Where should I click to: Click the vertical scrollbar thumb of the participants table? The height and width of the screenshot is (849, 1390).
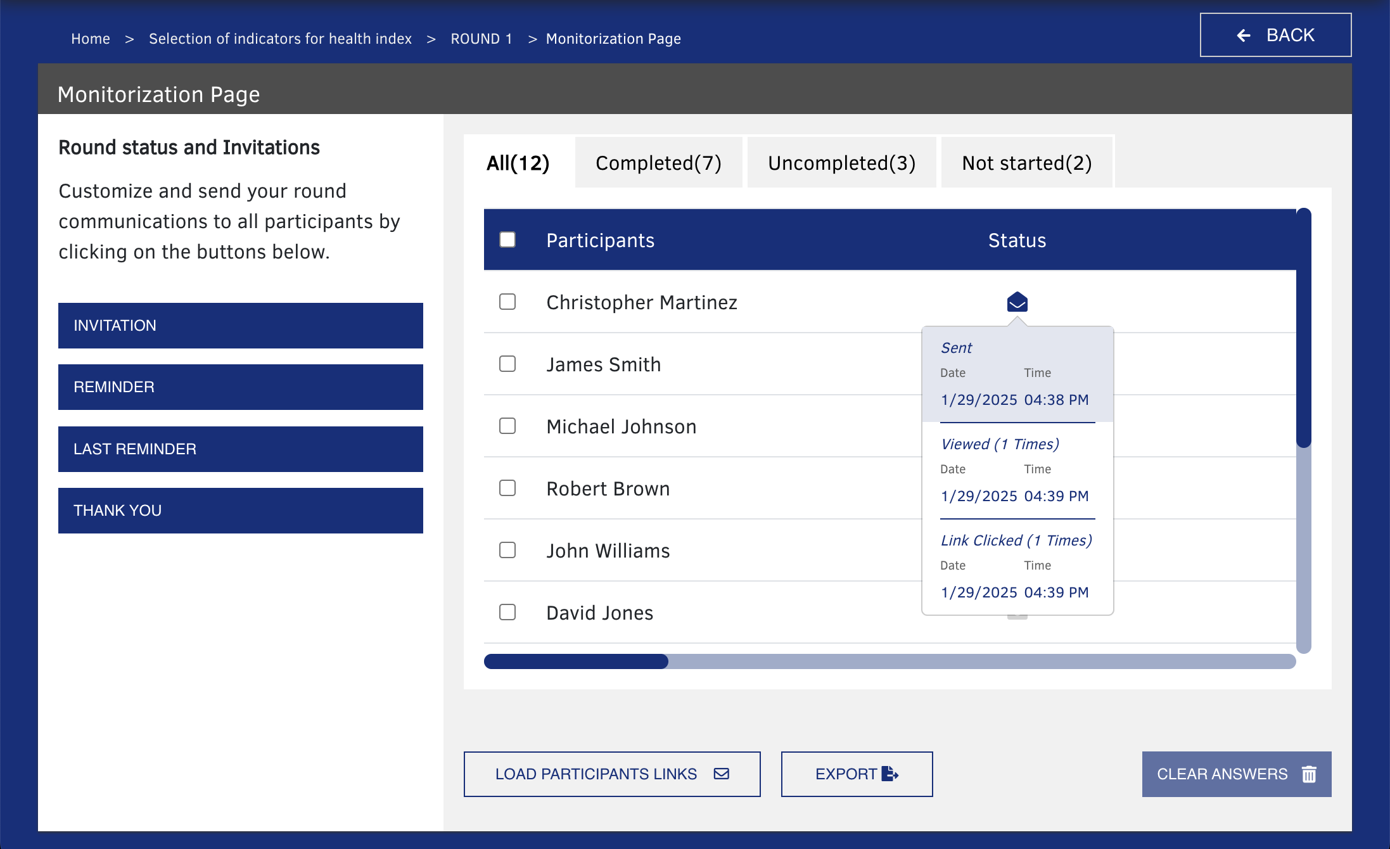[1303, 328]
